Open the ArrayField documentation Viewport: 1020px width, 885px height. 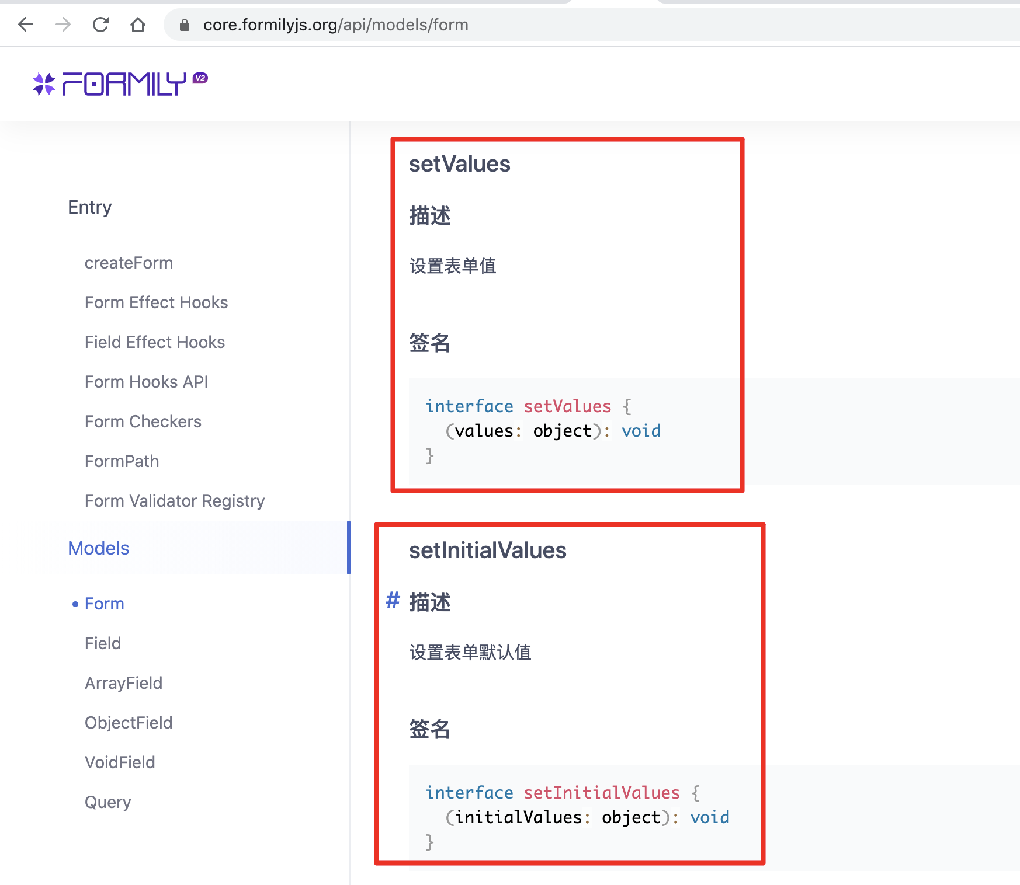pyautogui.click(x=124, y=682)
